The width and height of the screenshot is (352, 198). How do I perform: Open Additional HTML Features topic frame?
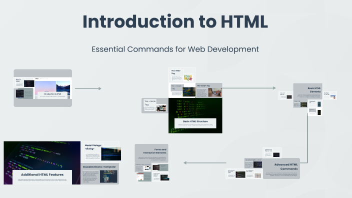tap(42, 163)
